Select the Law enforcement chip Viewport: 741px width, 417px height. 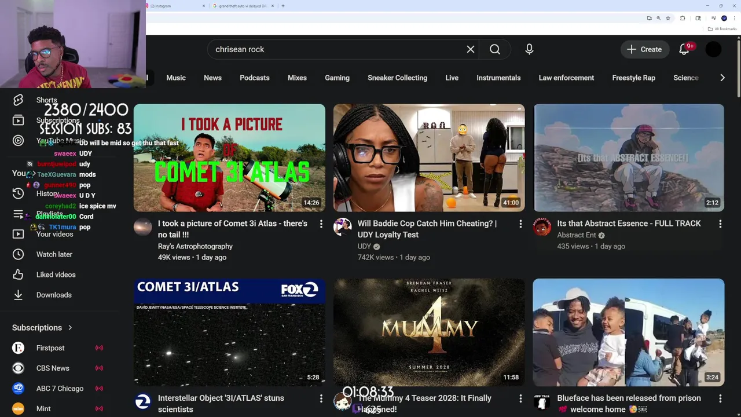click(566, 78)
